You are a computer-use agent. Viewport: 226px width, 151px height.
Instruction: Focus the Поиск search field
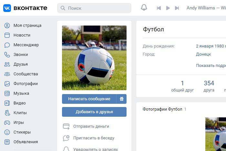tap(94, 8)
